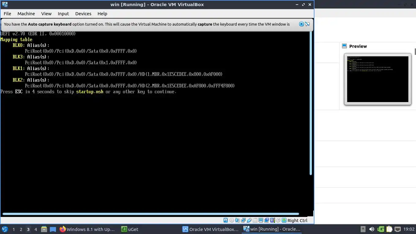Open the File menu

[7, 14]
